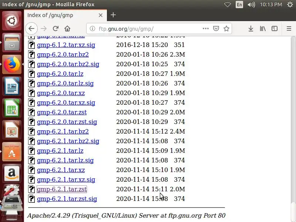This screenshot has width=296, height=222.
Task: Open the sound volume indicator
Action: (x=251, y=4)
